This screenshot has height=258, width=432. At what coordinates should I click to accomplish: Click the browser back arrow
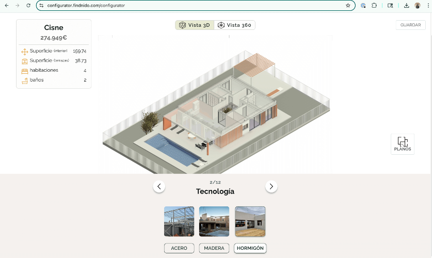point(7,6)
